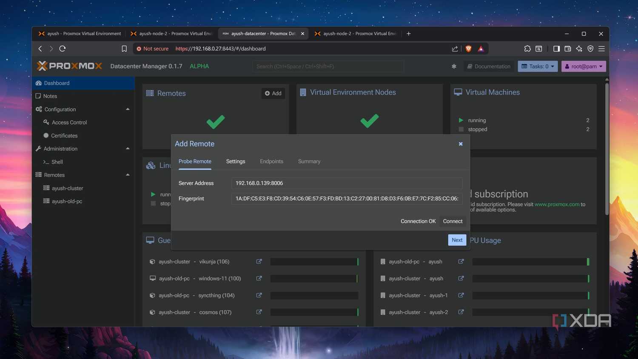Image resolution: width=638 pixels, height=359 pixels.
Task: Close the ayush-datacenter browser tab
Action: tap(303, 34)
